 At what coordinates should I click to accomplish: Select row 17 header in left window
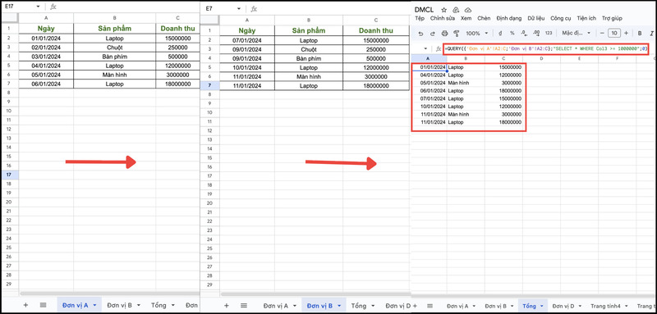tap(10, 175)
